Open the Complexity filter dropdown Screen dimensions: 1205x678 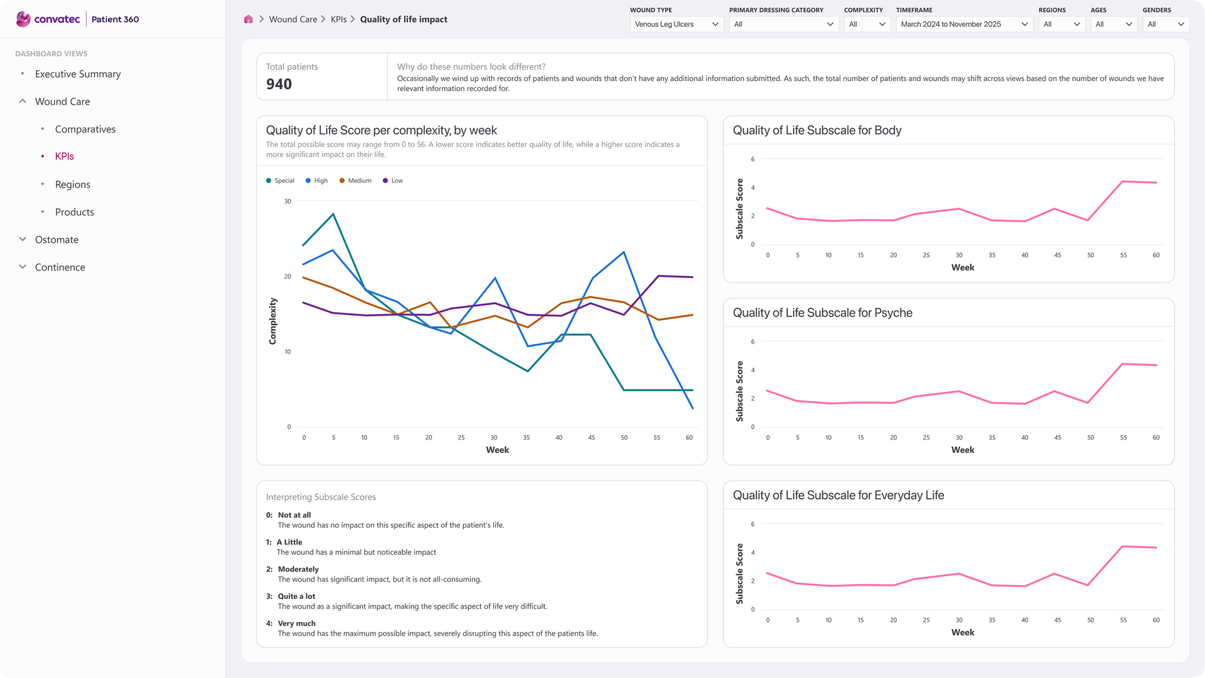pyautogui.click(x=867, y=24)
